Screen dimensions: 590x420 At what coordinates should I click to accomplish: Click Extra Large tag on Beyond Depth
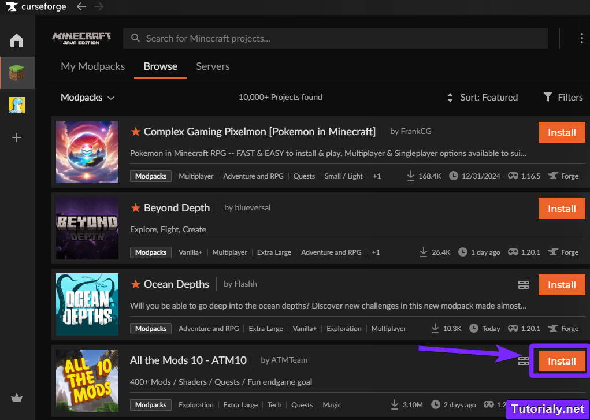[274, 252]
